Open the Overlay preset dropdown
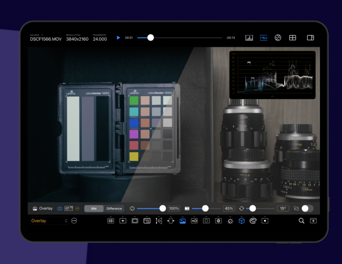This screenshot has height=264, width=342. tap(49, 221)
